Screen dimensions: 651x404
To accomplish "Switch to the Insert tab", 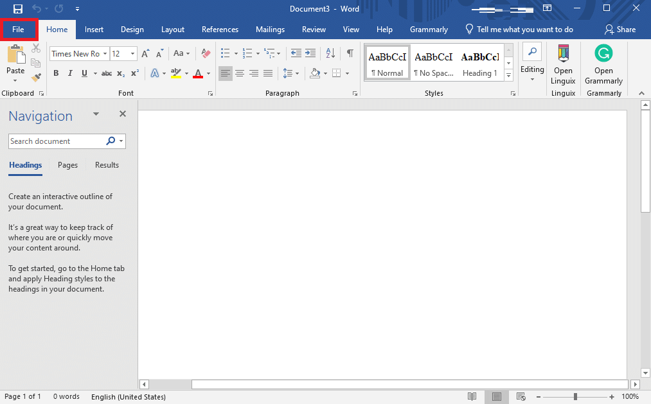I will point(94,30).
